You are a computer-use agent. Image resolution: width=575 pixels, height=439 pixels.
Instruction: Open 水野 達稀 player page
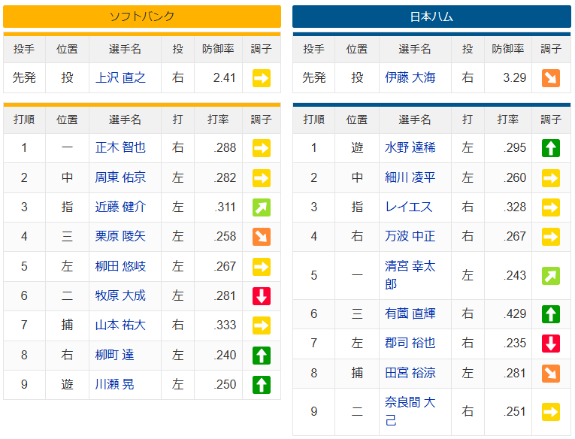click(x=410, y=148)
